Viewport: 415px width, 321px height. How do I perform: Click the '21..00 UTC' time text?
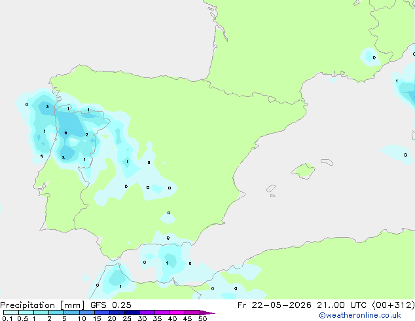[342, 305]
